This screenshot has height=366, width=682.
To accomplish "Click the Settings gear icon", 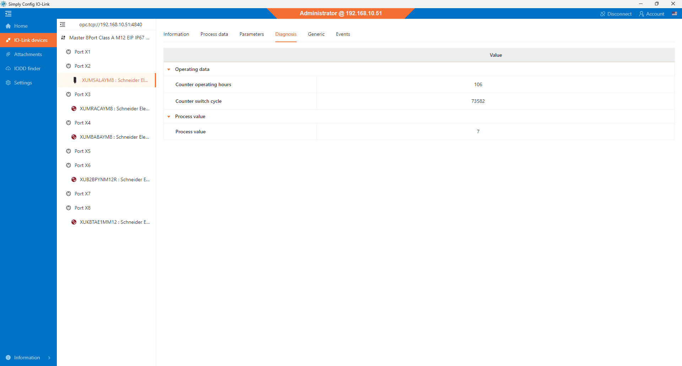I will pyautogui.click(x=8, y=83).
